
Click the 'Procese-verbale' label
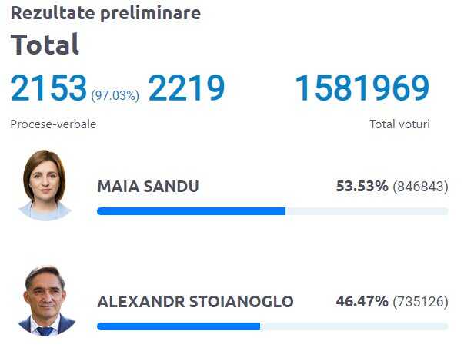tap(53, 124)
